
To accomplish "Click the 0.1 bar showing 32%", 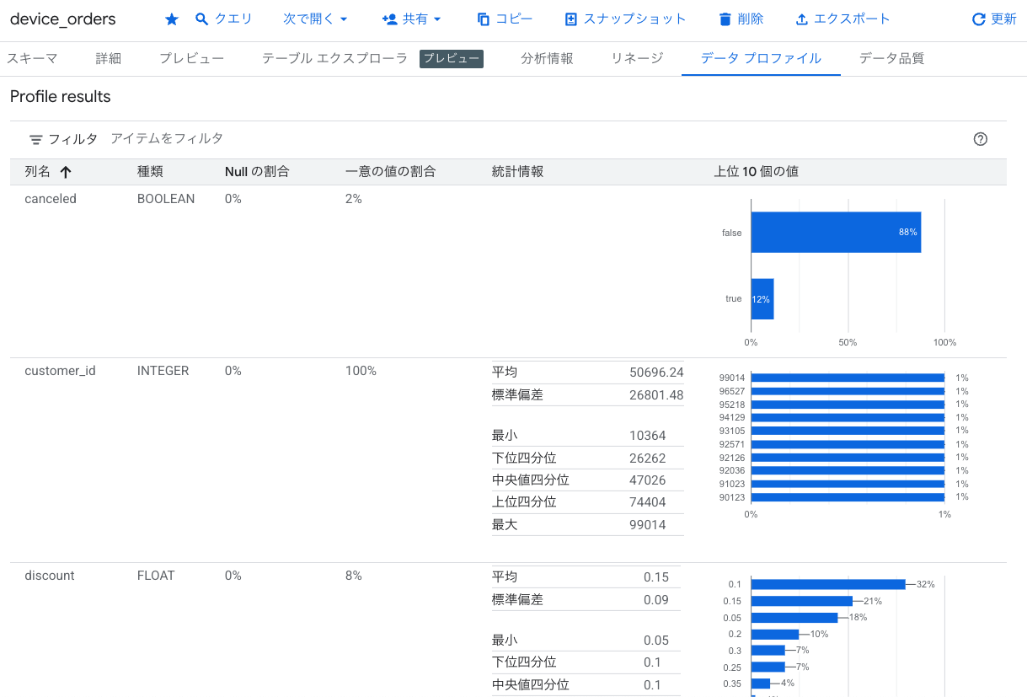I will [x=828, y=584].
